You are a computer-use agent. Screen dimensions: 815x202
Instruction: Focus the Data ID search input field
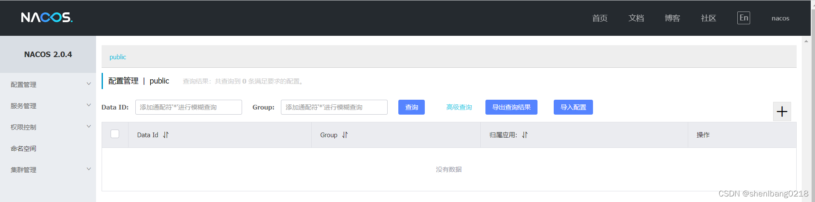click(x=188, y=107)
